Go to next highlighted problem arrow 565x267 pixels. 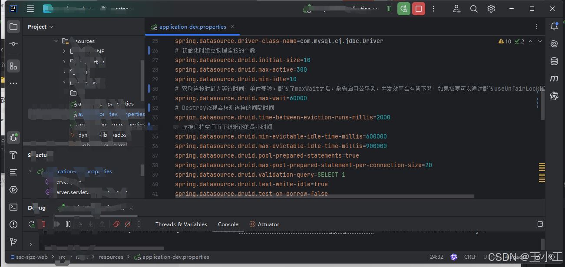(x=540, y=41)
